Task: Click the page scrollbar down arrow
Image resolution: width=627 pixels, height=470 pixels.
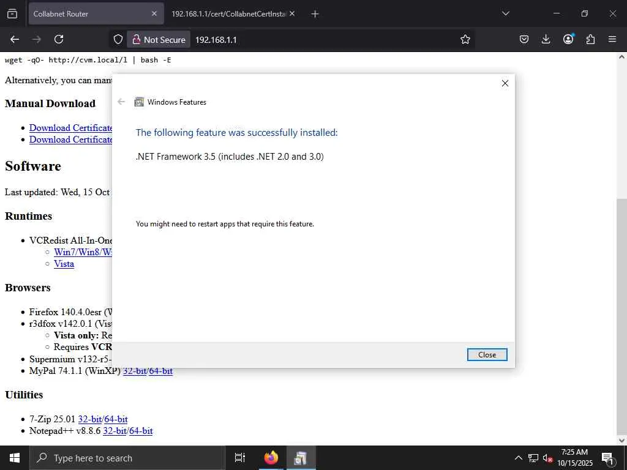Action: pyautogui.click(x=621, y=440)
